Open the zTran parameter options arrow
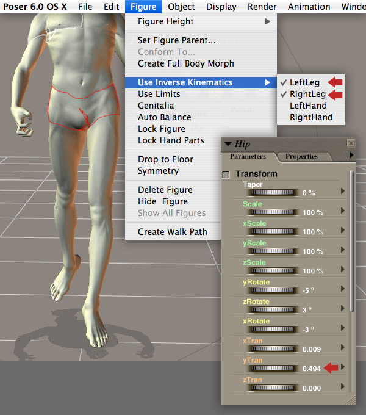 tap(343, 386)
